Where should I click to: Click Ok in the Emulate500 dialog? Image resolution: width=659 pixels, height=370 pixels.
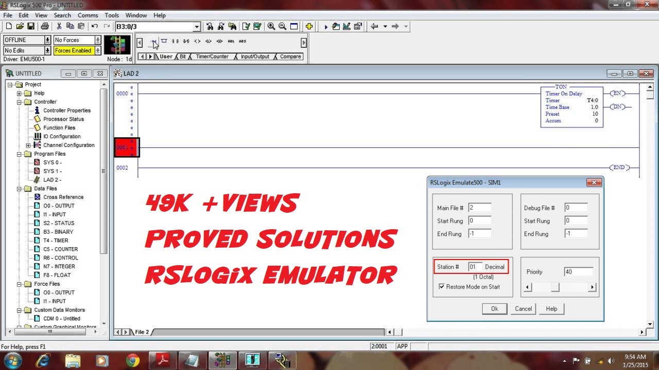[495, 309]
